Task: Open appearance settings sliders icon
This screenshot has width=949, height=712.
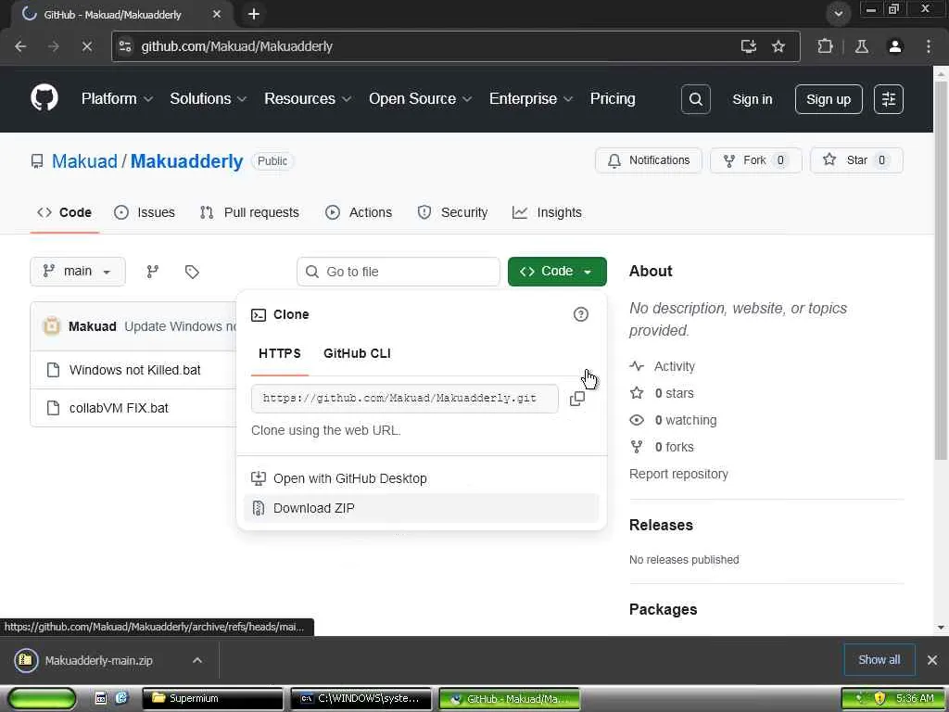Action: click(889, 99)
